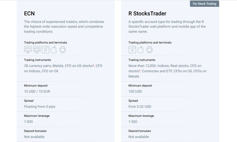Click the ECN account heading
Viewport: 237px width, 142px height.
[x=29, y=13]
